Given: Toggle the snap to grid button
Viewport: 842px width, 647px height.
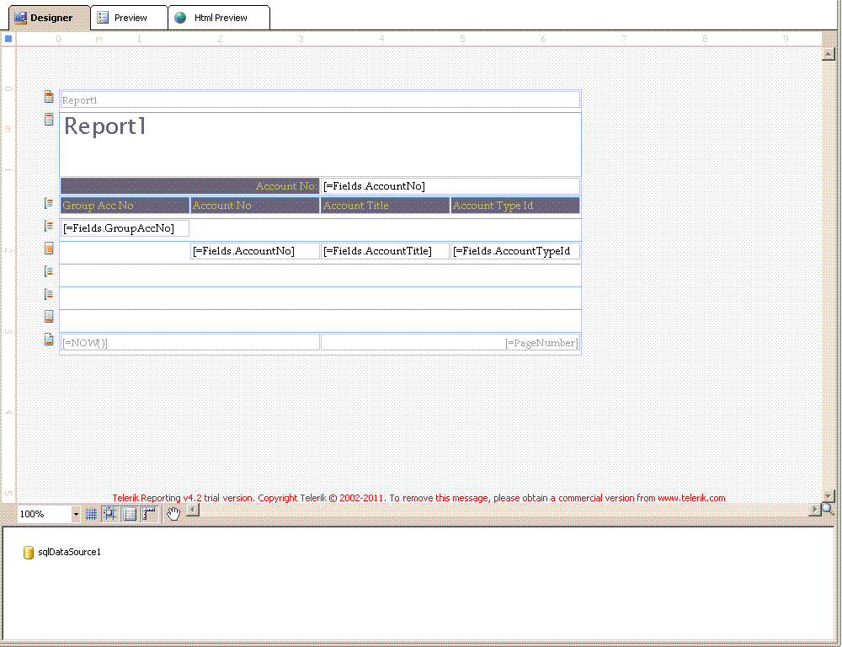Looking at the screenshot, I should 110,514.
